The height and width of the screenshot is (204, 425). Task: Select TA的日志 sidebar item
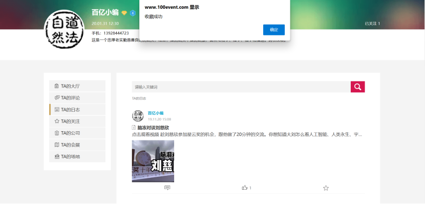click(x=77, y=110)
